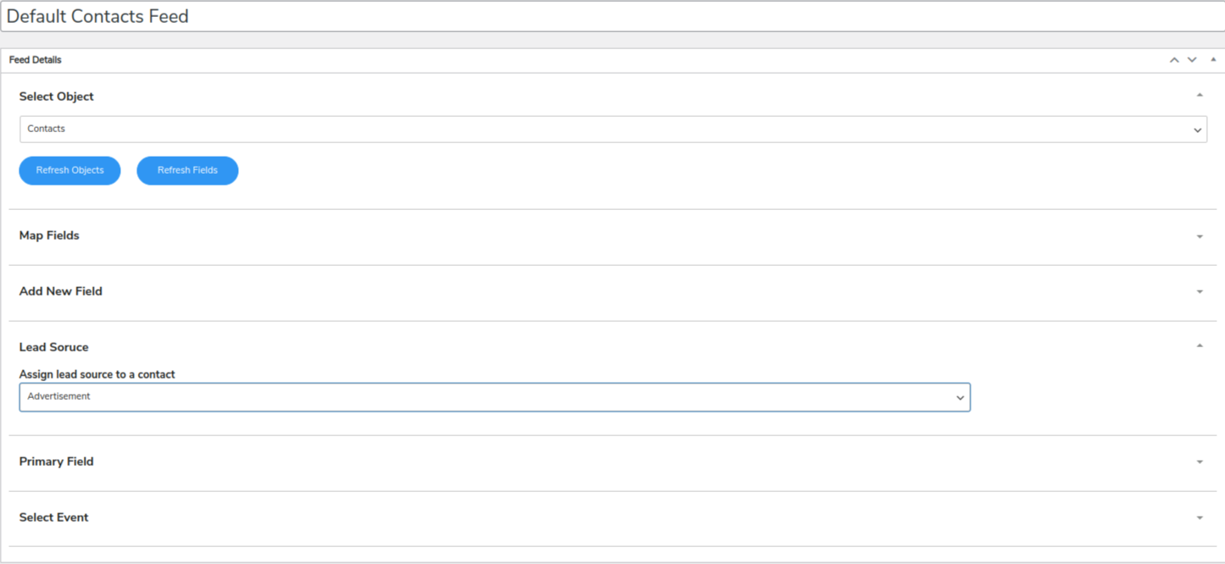This screenshot has width=1225, height=564.
Task: Open the Contacts object selector via its chevron icon
Action: pyautogui.click(x=1197, y=129)
